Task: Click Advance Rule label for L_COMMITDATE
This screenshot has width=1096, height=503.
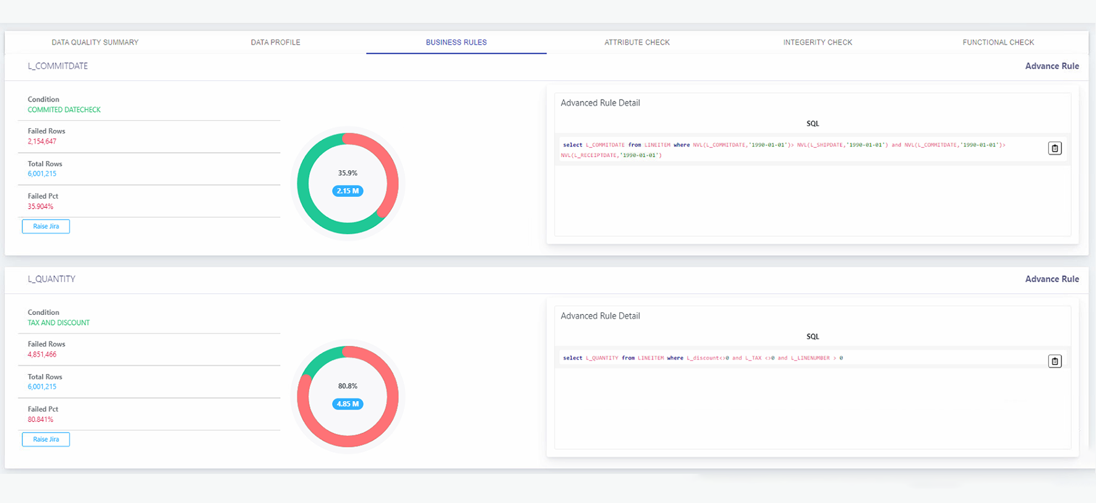Action: (x=1051, y=66)
